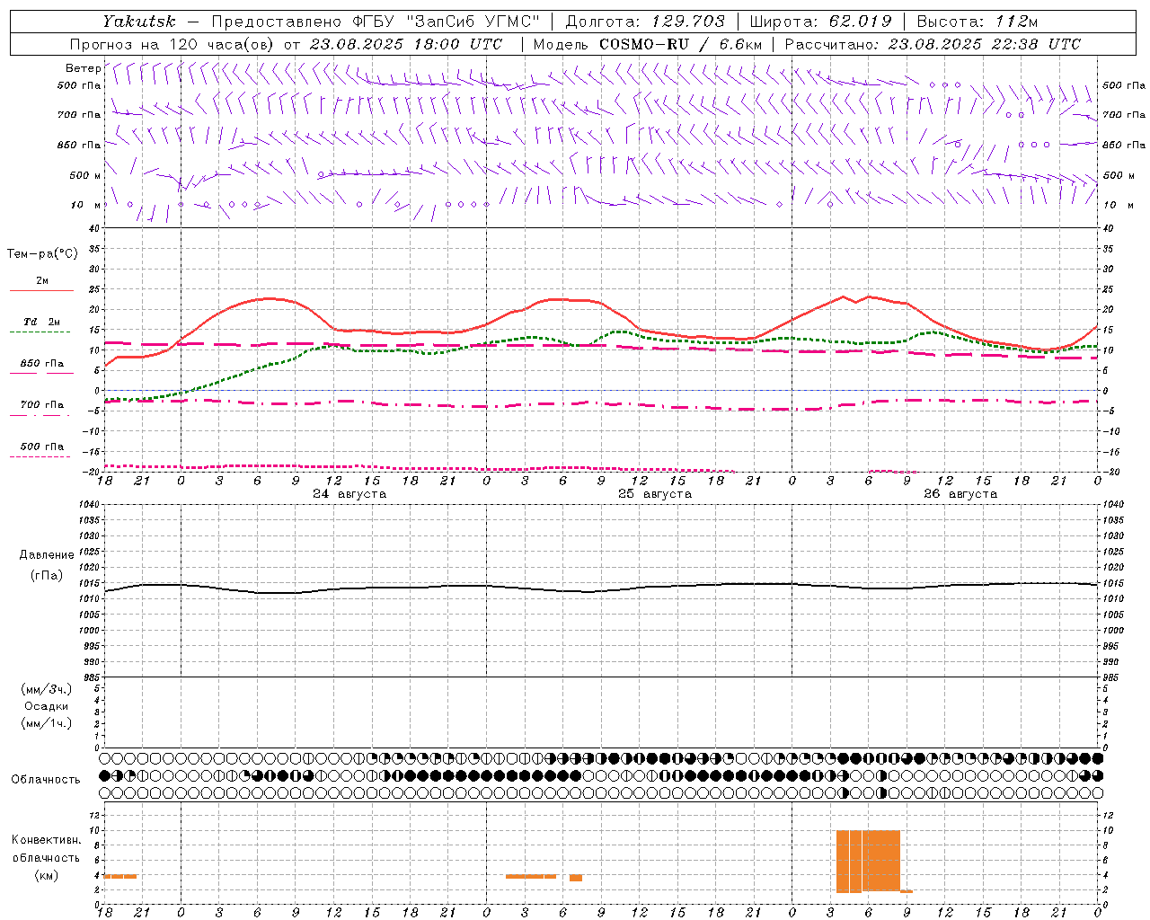
Task: Click the tall orange convective cloud bar
Action: (868, 861)
